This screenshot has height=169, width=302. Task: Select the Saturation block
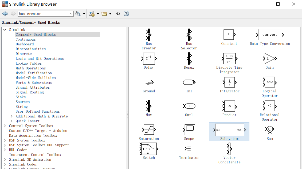coord(149,130)
